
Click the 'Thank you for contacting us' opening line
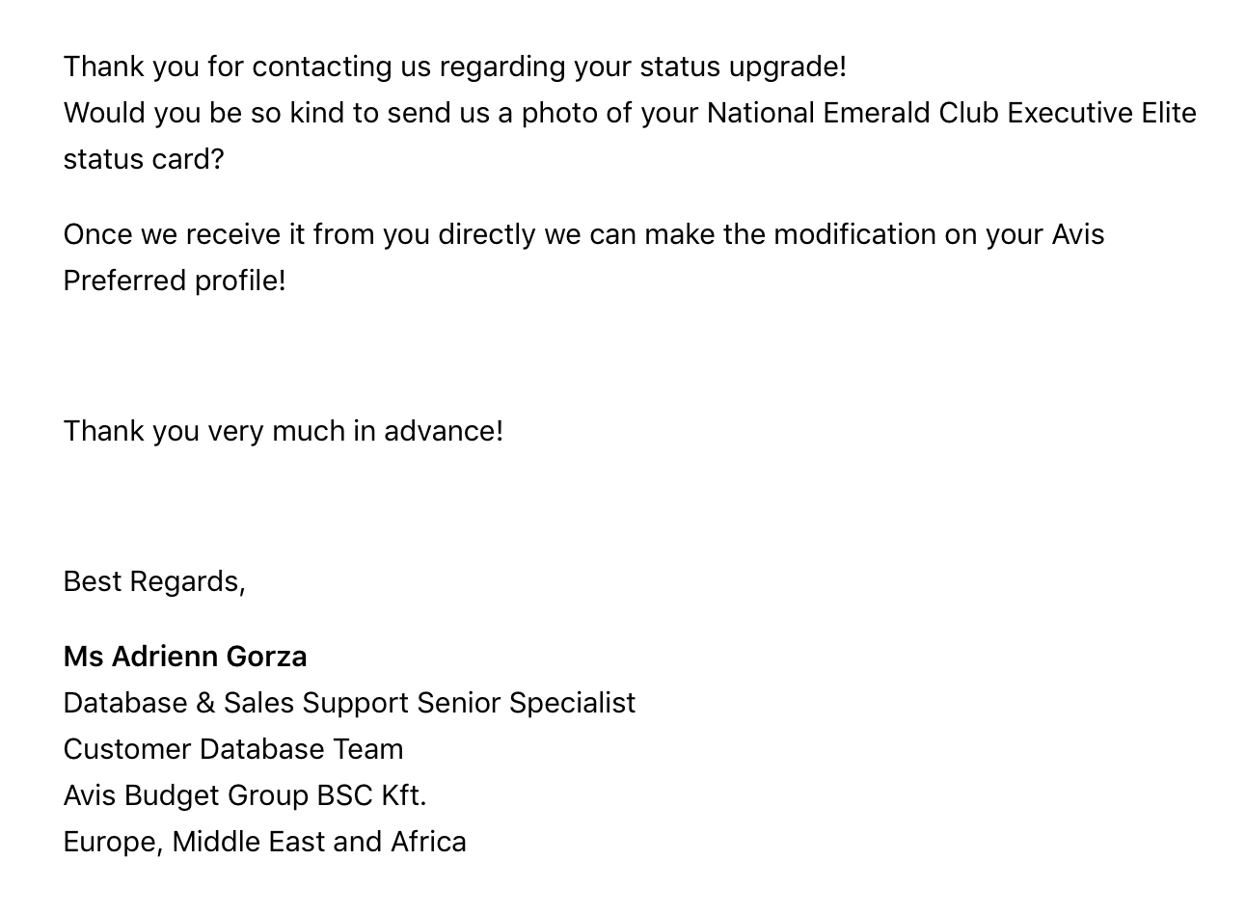[455, 67]
